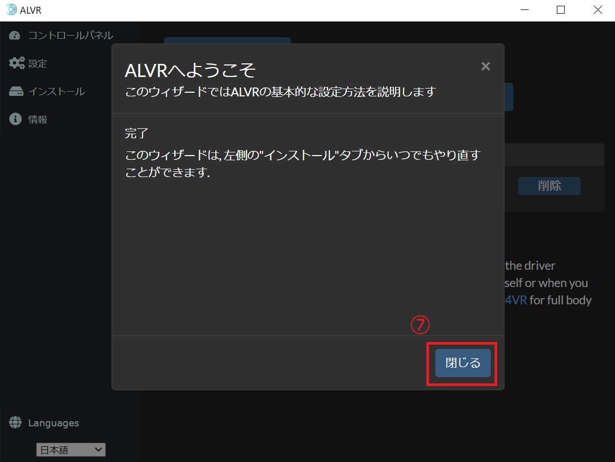
Task: Click the 削除 button behind the dialog
Action: click(x=550, y=186)
